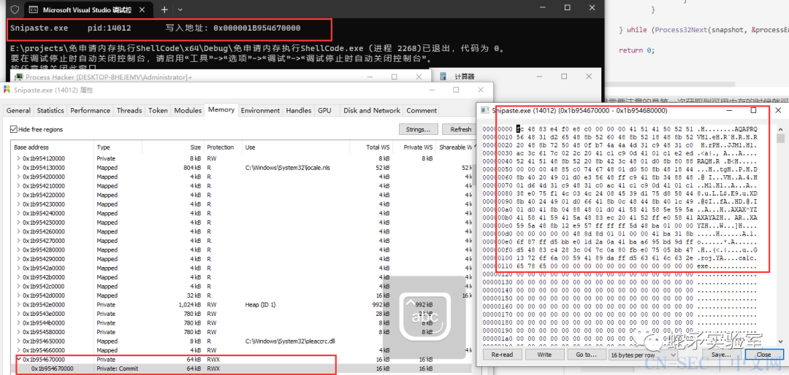Switch to the GPU tab

[324, 111]
